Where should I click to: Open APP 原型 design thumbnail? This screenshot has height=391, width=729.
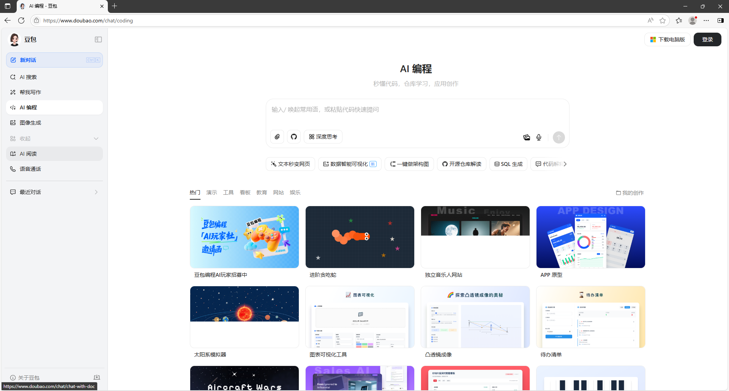click(591, 237)
